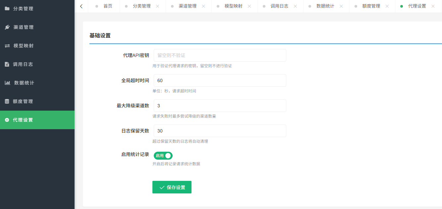
Task: Open 数据统计 in the sidebar
Action: tap(37, 83)
